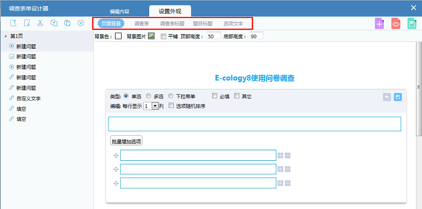Click the vertical scrollbar of the design area
The image size is (422, 209).
tap(418, 89)
